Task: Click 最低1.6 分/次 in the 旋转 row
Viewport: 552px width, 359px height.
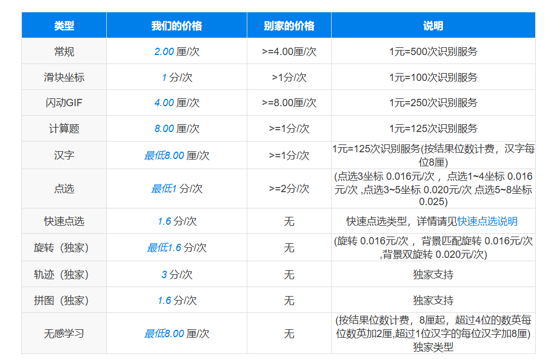Action: coord(177,247)
